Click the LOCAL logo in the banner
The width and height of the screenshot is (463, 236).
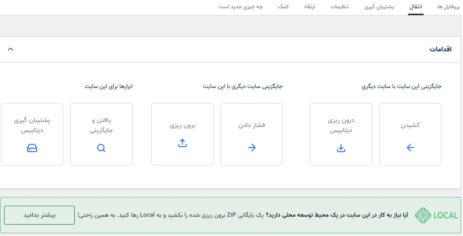pyautogui.click(x=436, y=215)
